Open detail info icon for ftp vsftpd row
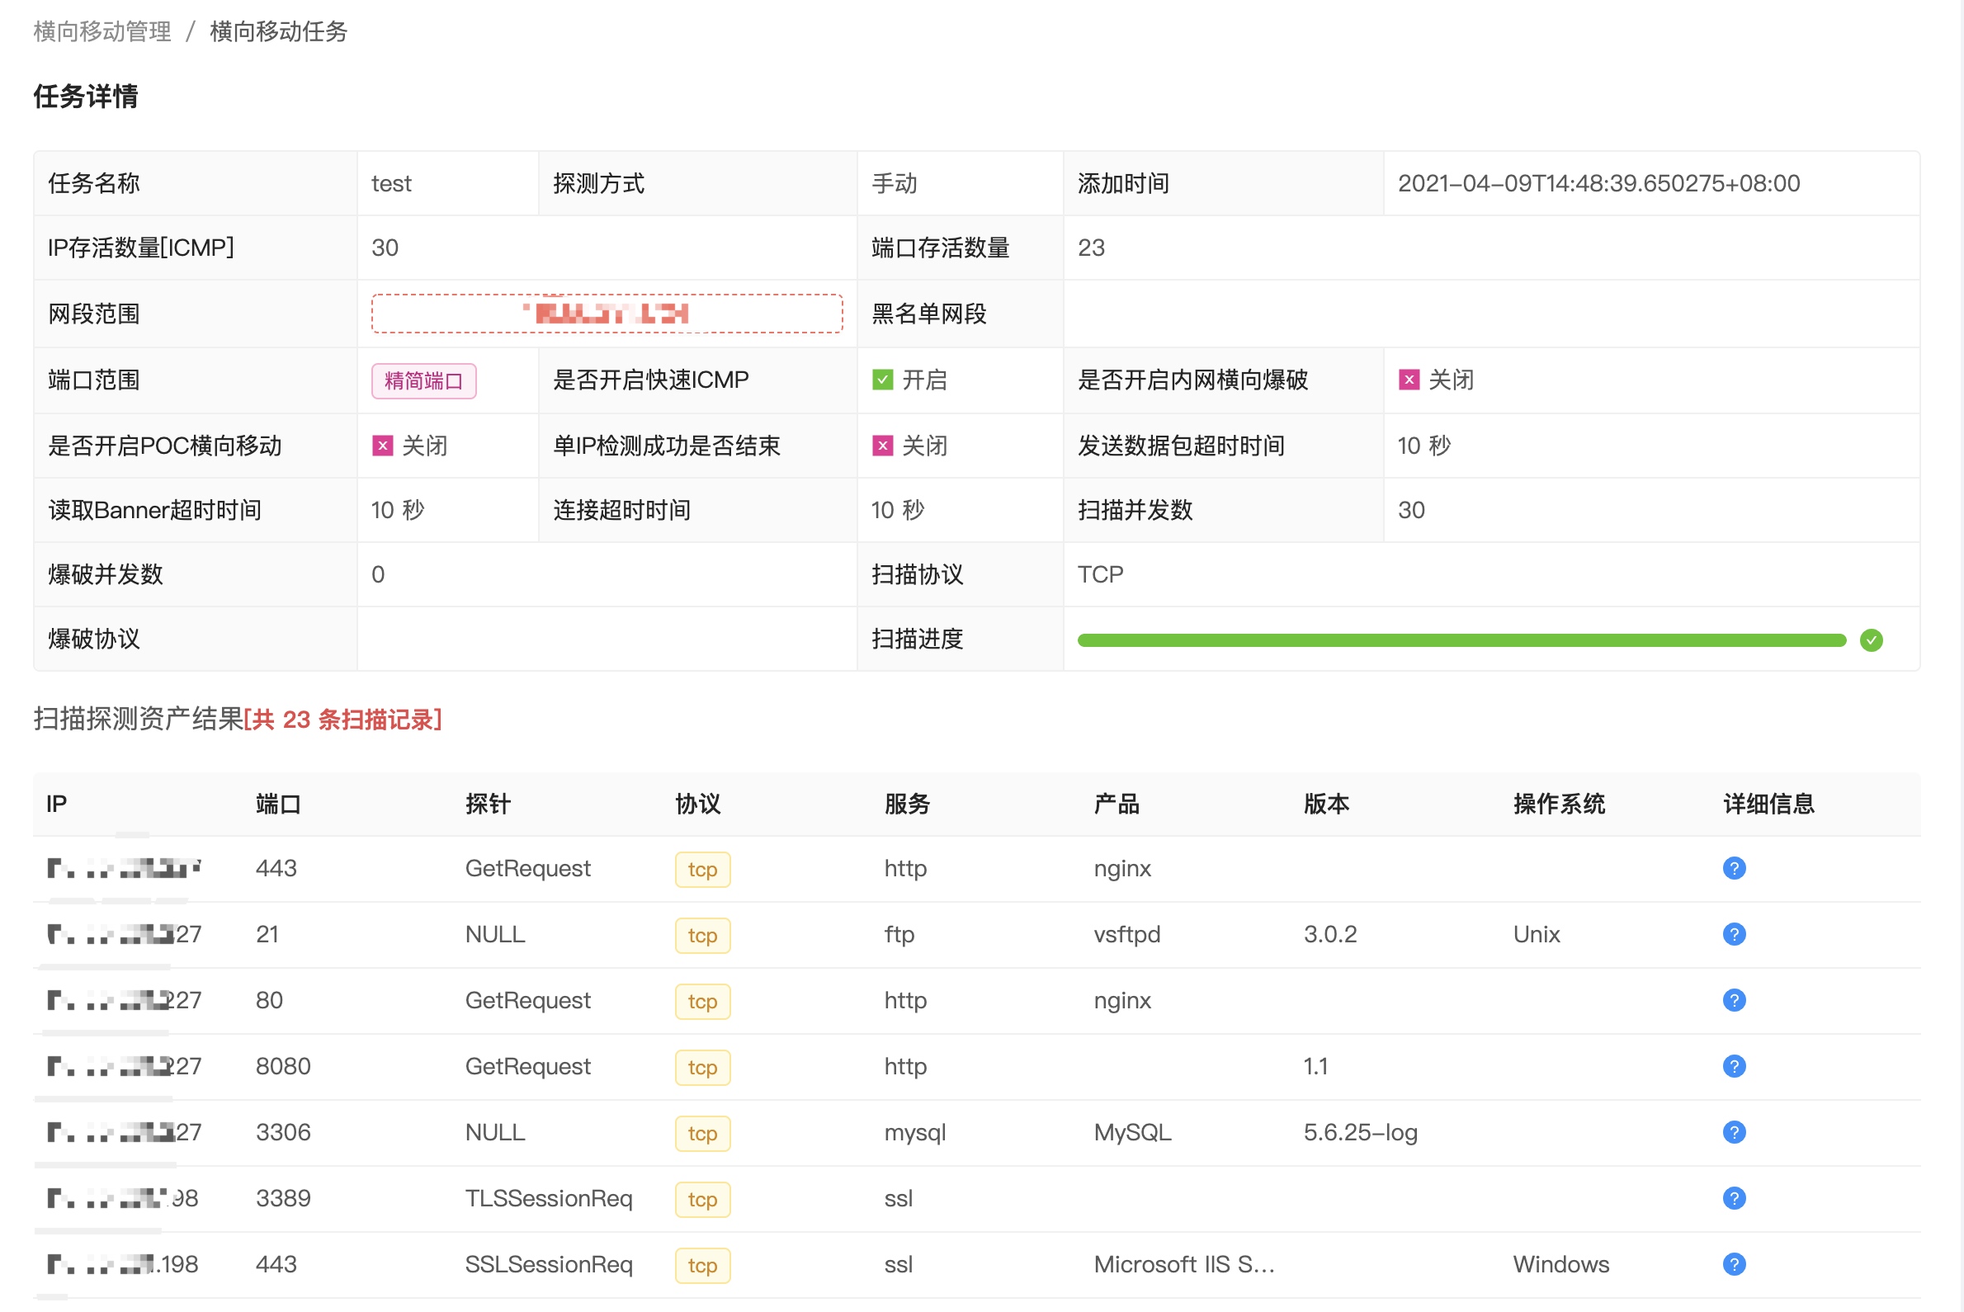 tap(1734, 934)
